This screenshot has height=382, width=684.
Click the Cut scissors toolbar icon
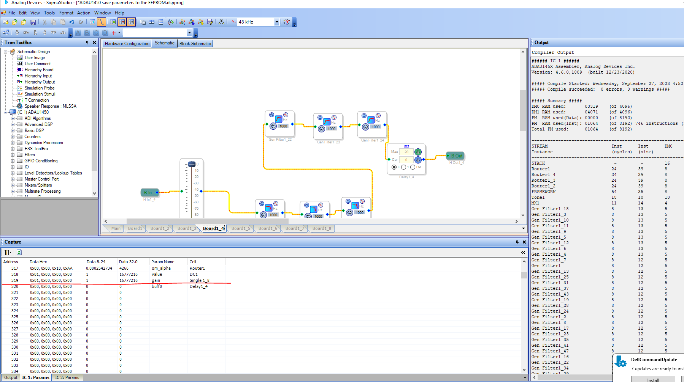pos(44,22)
